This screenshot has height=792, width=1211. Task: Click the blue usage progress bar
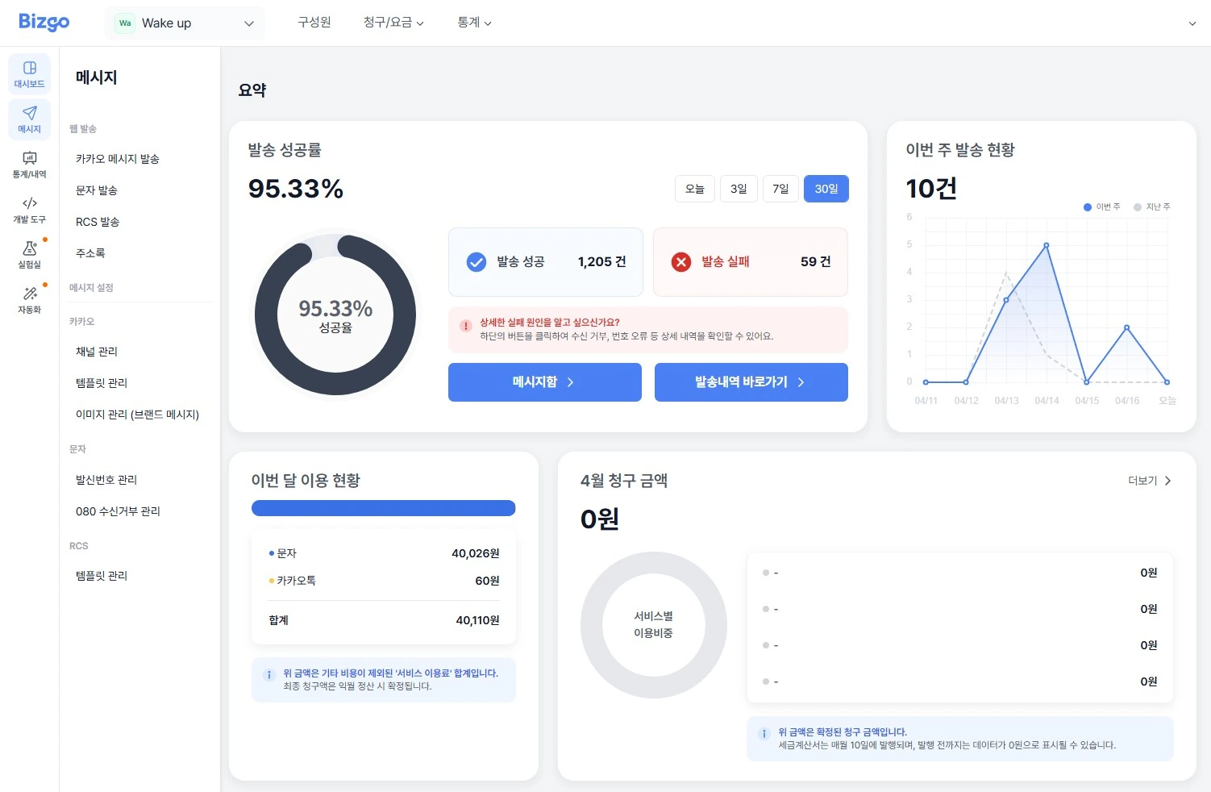pyautogui.click(x=383, y=507)
